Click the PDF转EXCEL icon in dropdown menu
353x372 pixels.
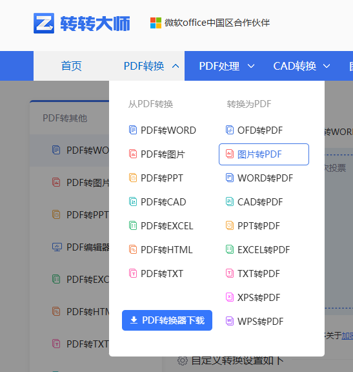[133, 226]
